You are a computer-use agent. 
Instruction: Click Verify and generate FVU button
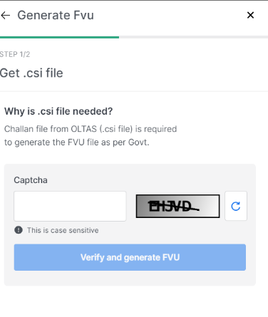[x=130, y=257]
